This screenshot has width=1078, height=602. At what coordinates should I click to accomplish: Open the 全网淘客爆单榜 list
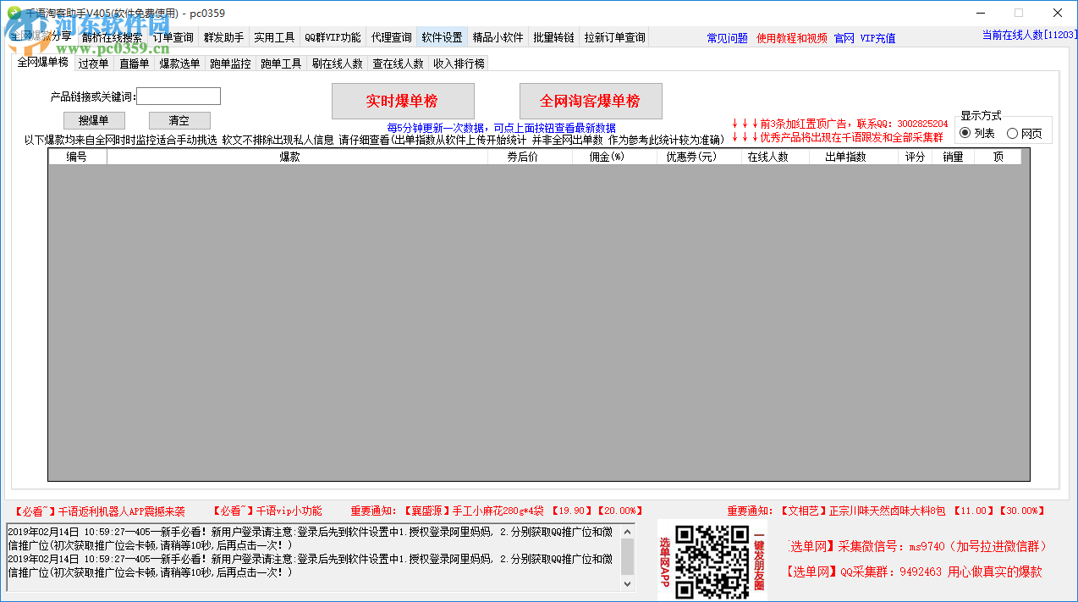click(591, 102)
